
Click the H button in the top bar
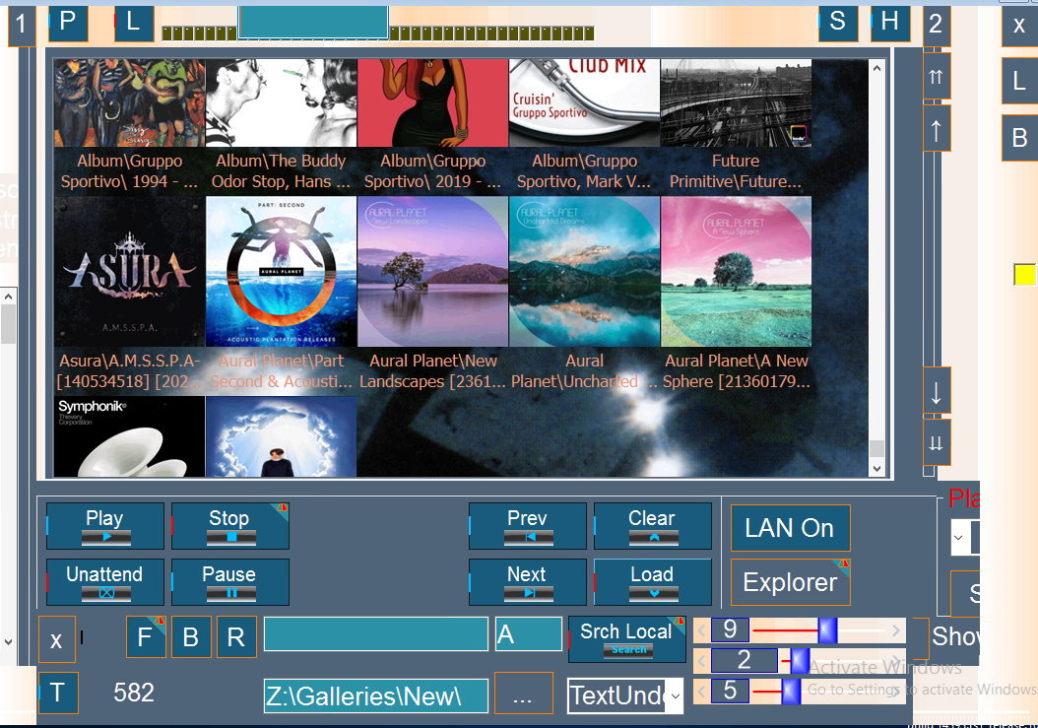(x=890, y=22)
